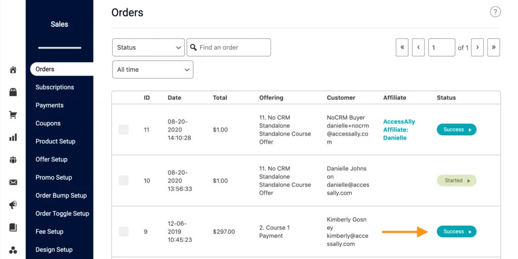The image size is (518, 259).
Task: Tick the checkbox for order 10
Action: (x=123, y=181)
